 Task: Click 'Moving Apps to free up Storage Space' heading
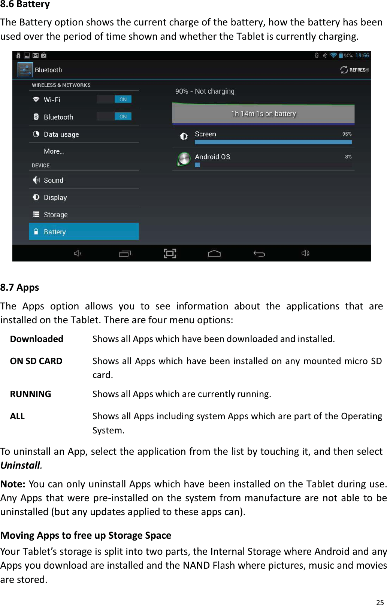pos(86,535)
